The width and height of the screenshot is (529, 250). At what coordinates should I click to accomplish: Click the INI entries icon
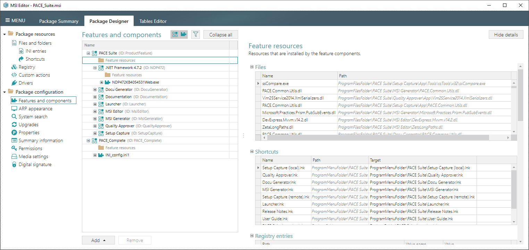point(21,51)
